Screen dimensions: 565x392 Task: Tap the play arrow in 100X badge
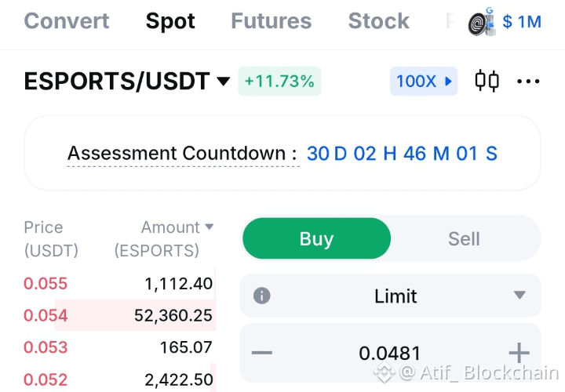coord(448,81)
